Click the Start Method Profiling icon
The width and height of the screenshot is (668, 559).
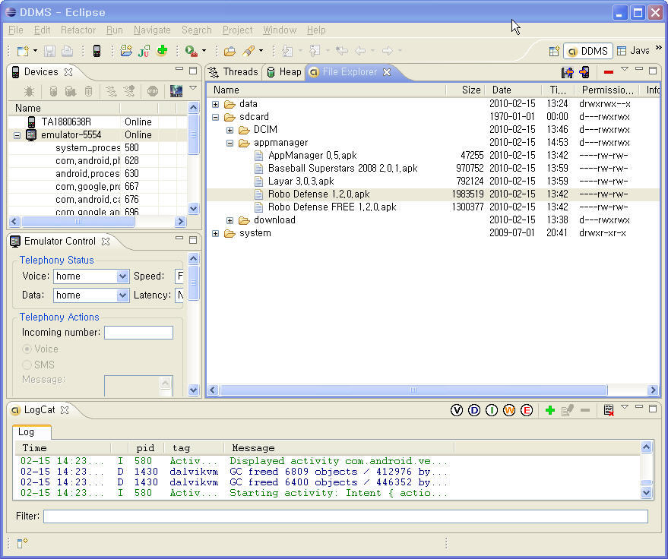pos(128,90)
